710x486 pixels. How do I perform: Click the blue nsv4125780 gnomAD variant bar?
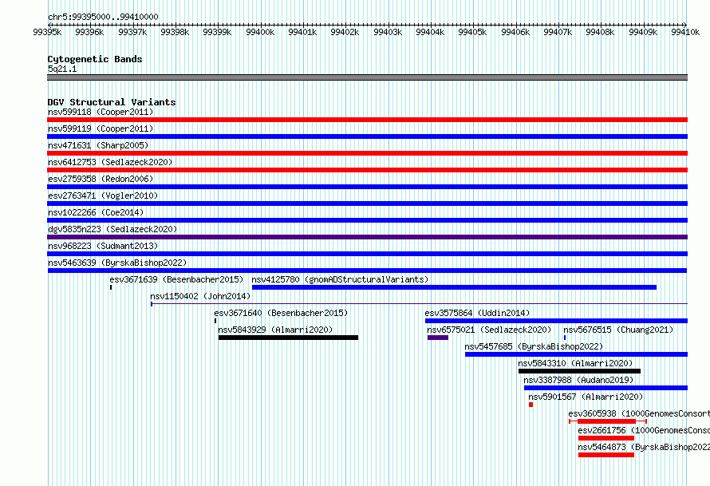[x=454, y=287]
